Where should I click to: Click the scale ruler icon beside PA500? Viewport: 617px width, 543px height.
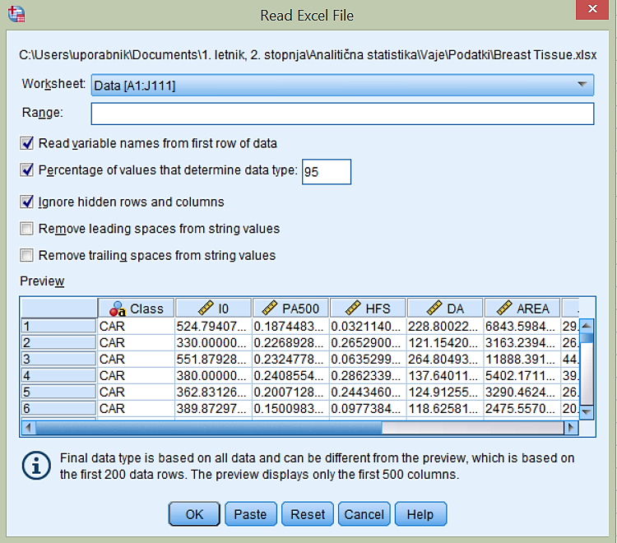270,308
